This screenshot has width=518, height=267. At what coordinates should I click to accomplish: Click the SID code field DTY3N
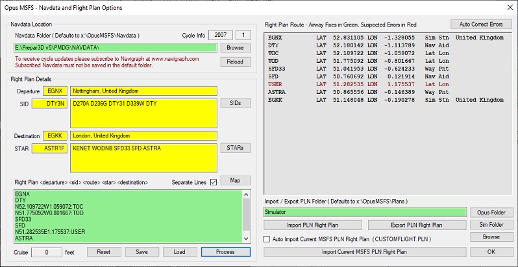(49, 104)
